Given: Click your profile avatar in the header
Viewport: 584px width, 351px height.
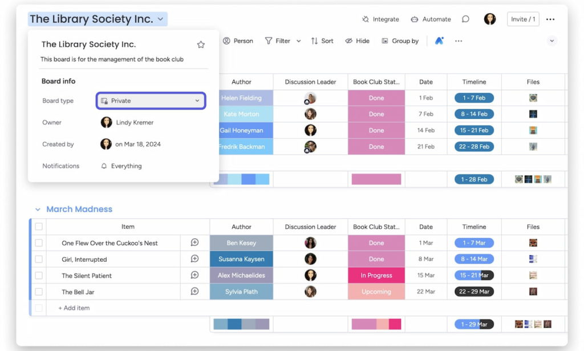Looking at the screenshot, I should coord(490,19).
